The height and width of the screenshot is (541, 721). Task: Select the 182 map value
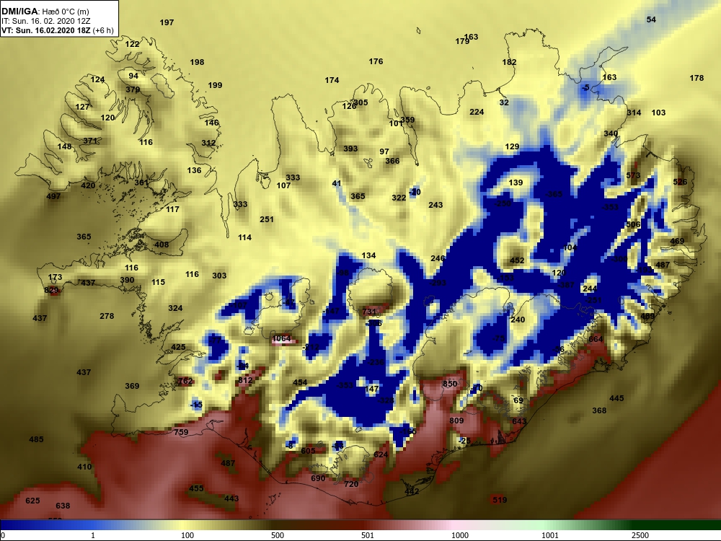(510, 62)
